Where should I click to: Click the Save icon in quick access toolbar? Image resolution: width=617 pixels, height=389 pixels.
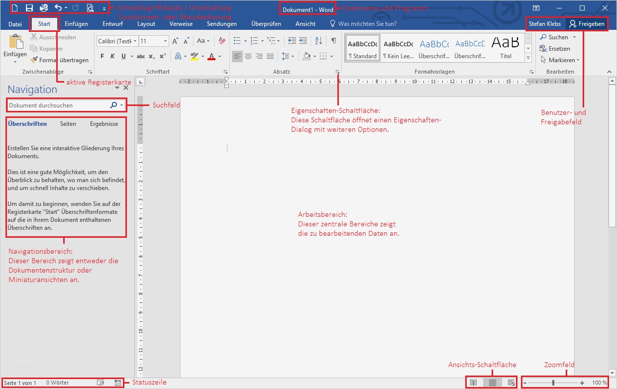[x=29, y=8]
